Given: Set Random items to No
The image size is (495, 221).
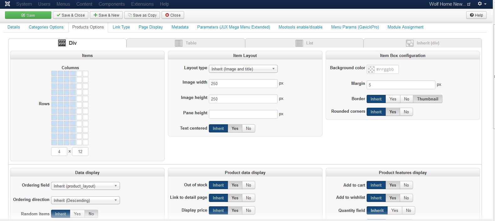Looking at the screenshot, I should click(91, 214).
